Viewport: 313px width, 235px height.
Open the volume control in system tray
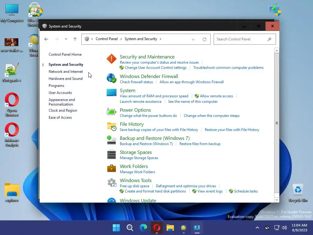coord(284,228)
